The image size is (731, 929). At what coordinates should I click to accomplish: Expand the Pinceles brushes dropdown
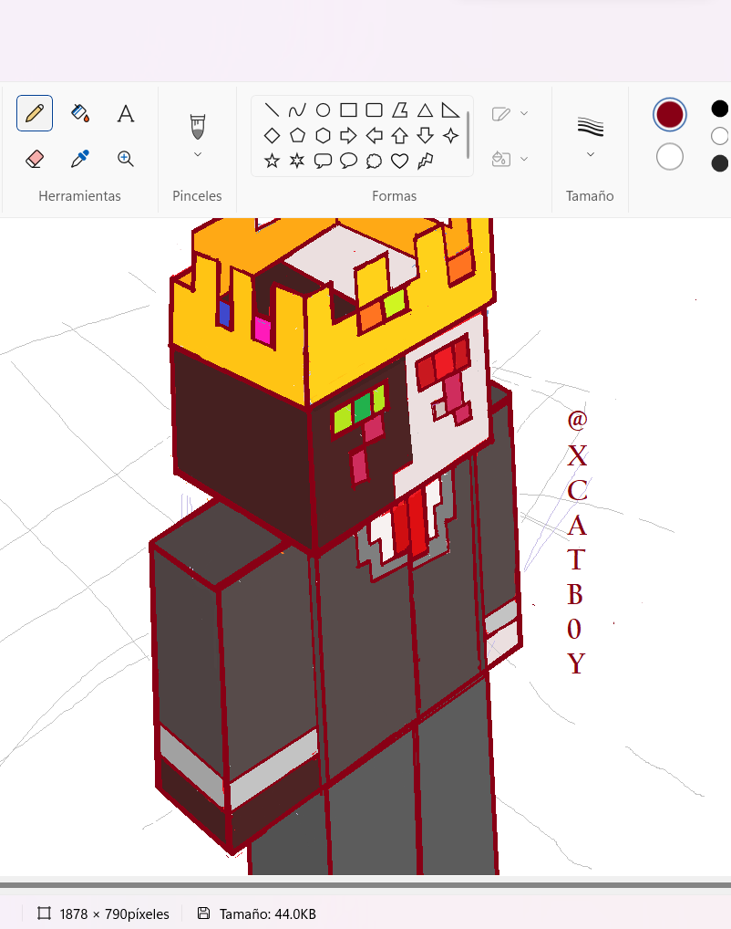coord(198,154)
